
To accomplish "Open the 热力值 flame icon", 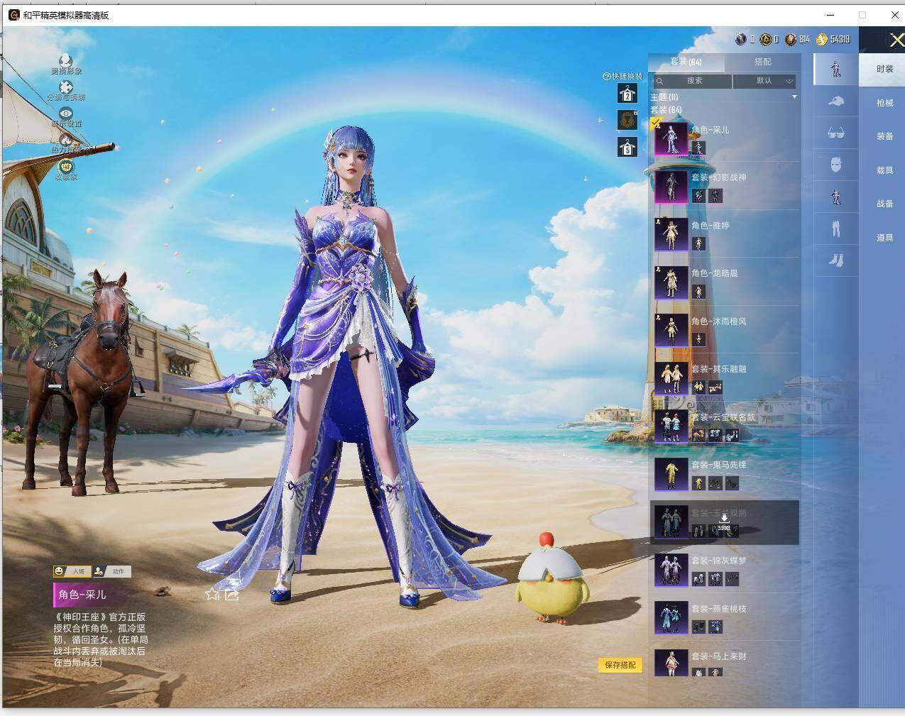I will coord(66,140).
